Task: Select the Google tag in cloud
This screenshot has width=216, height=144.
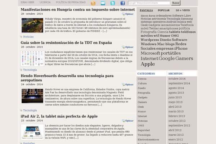Action: [x=167, y=58]
